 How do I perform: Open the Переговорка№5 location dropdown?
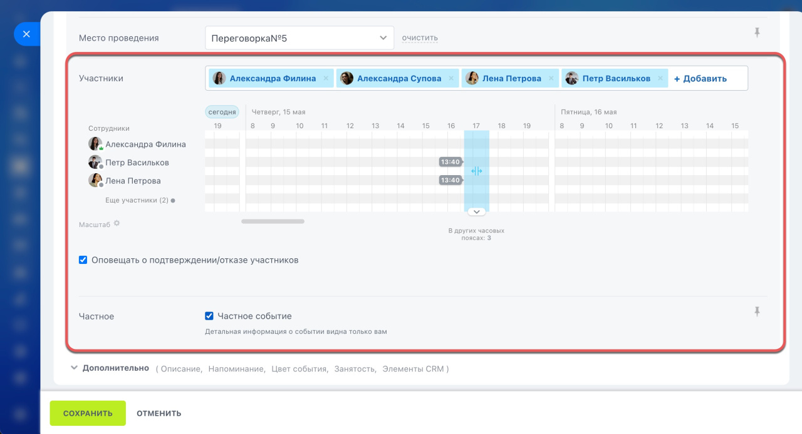299,38
